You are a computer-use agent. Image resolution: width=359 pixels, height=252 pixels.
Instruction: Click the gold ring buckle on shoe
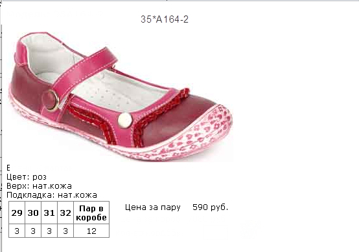point(51,101)
